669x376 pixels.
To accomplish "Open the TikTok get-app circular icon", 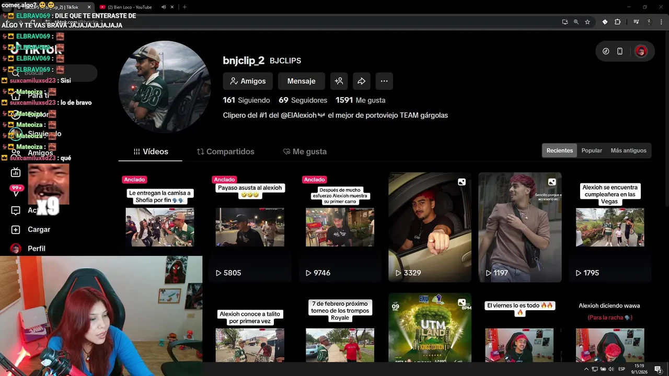I will (x=606, y=51).
